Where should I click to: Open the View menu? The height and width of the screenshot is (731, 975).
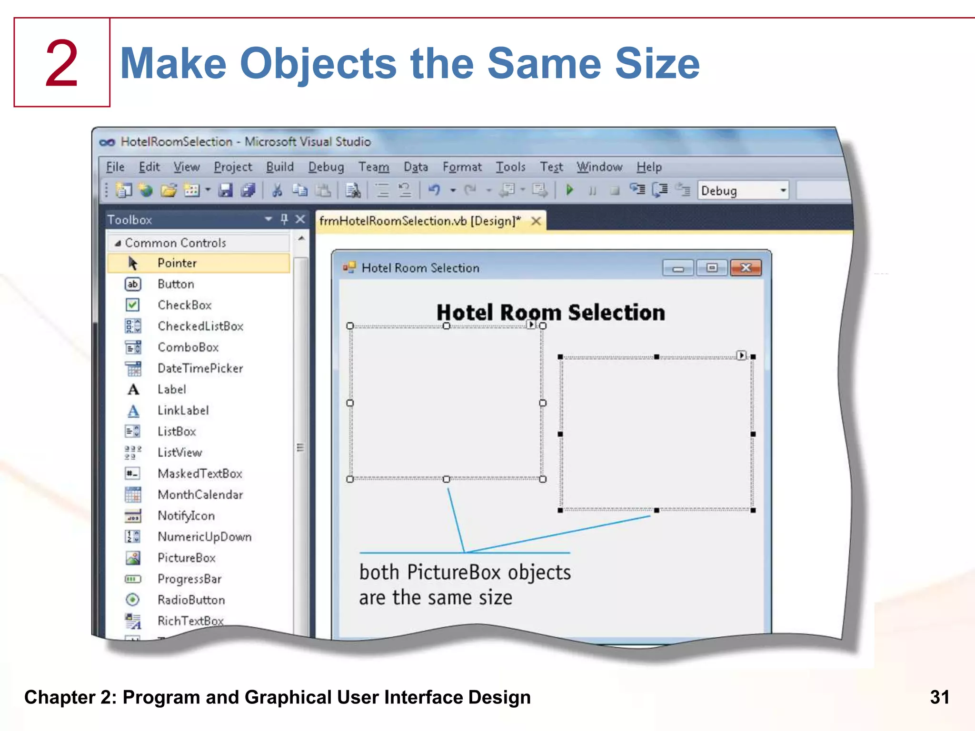(x=186, y=167)
